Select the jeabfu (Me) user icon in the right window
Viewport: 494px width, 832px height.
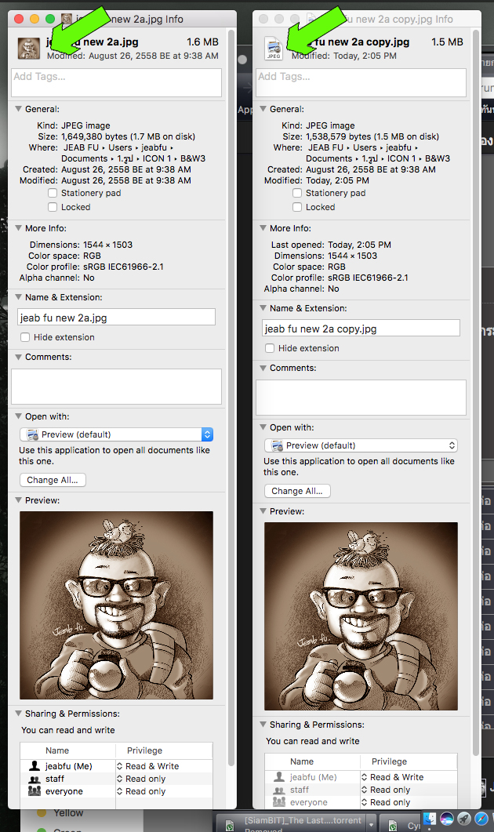279,777
